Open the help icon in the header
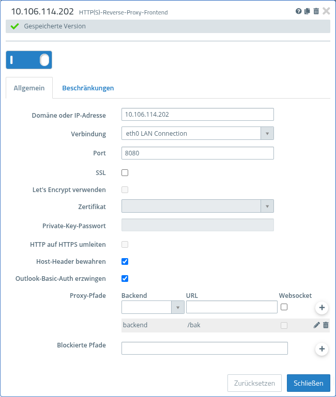336x397 pixels. point(299,11)
